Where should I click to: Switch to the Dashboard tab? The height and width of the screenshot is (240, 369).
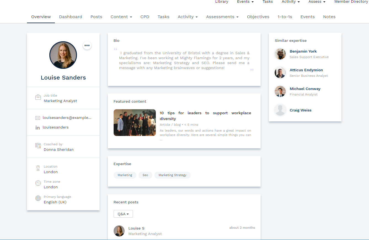click(x=71, y=17)
